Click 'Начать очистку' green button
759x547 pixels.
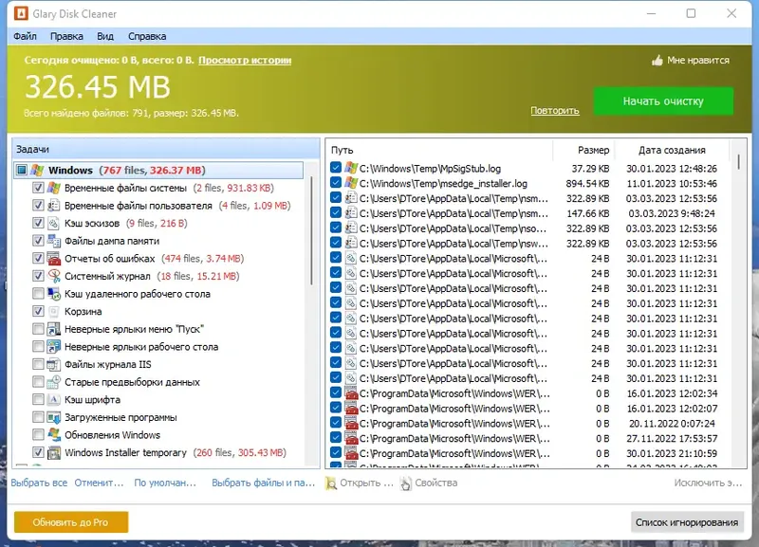point(663,101)
